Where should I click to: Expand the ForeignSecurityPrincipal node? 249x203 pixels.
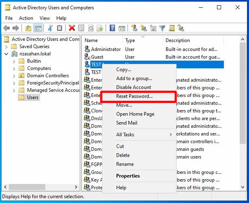click(x=14, y=83)
